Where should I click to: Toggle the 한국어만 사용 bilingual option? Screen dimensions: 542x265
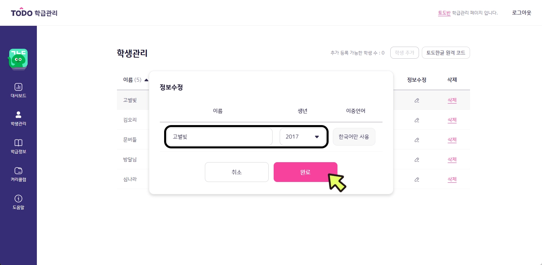coord(354,137)
